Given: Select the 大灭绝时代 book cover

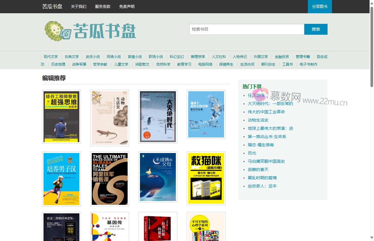Looking at the screenshot, I should pyautogui.click(x=158, y=117).
